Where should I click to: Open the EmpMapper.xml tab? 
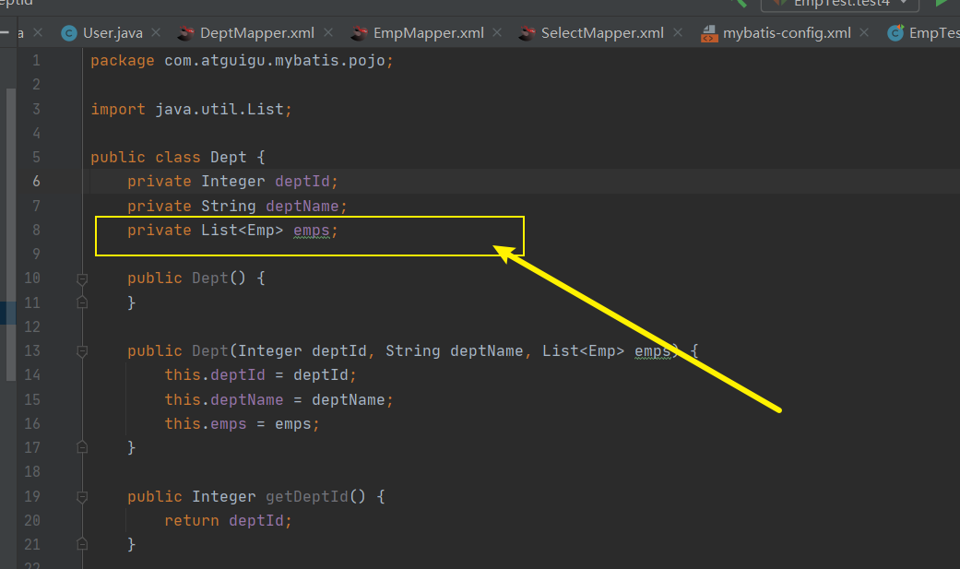[x=429, y=33]
